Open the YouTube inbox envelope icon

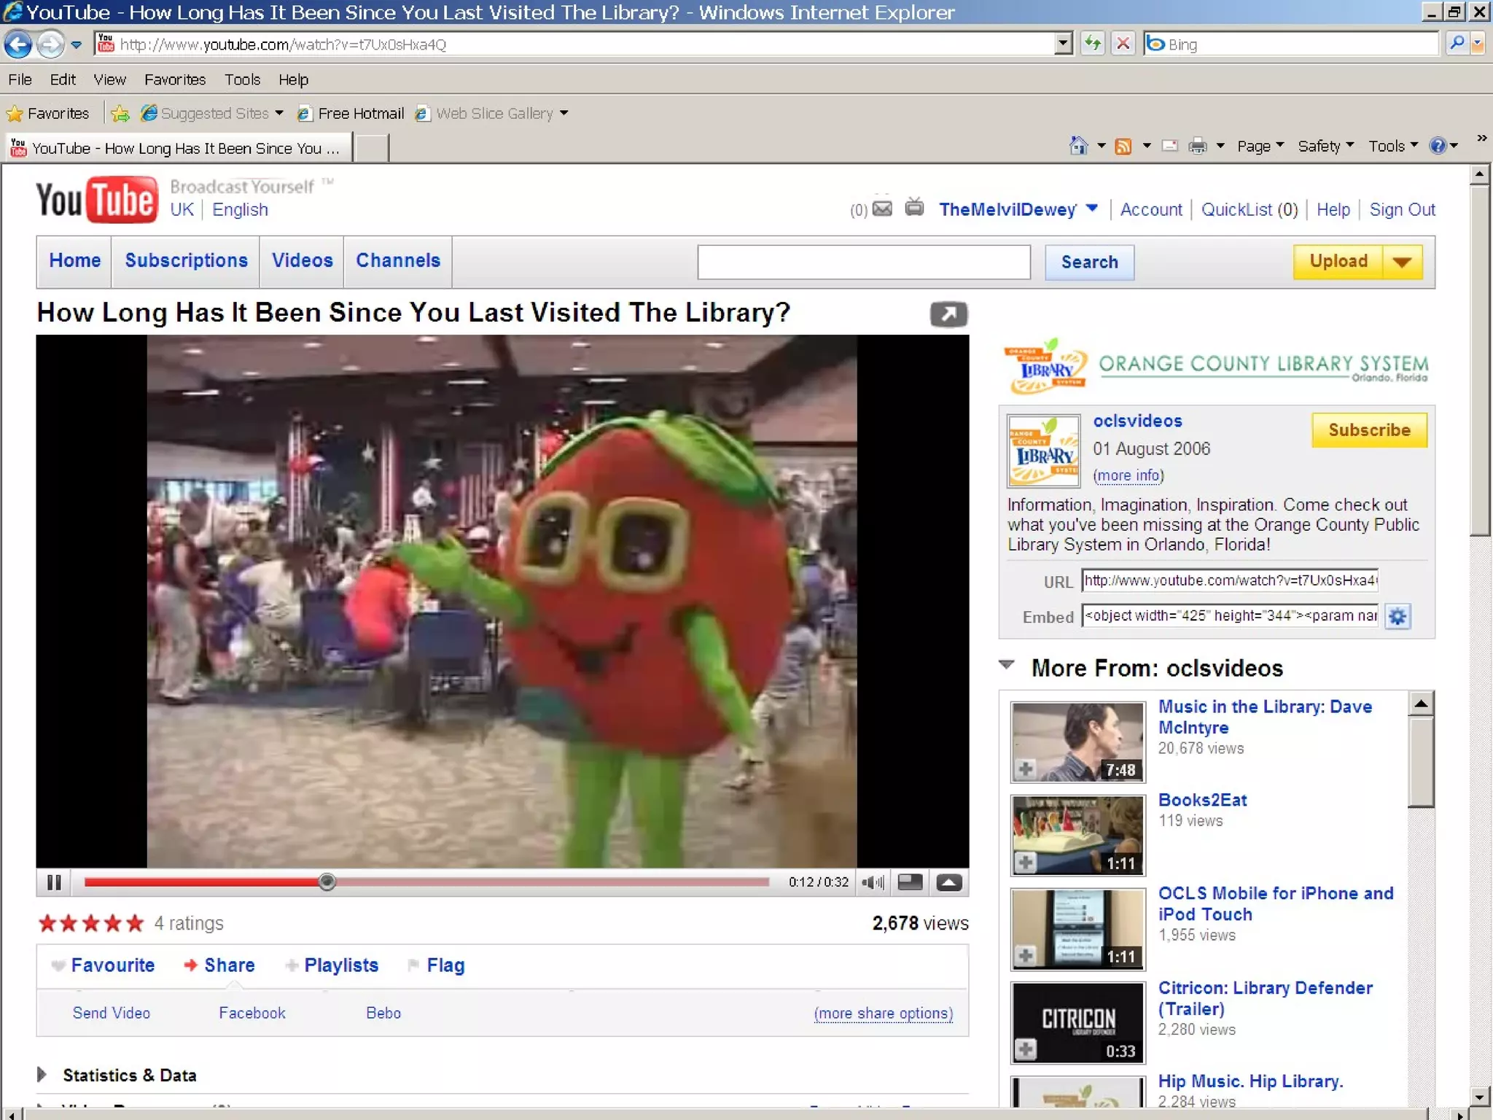click(x=882, y=209)
